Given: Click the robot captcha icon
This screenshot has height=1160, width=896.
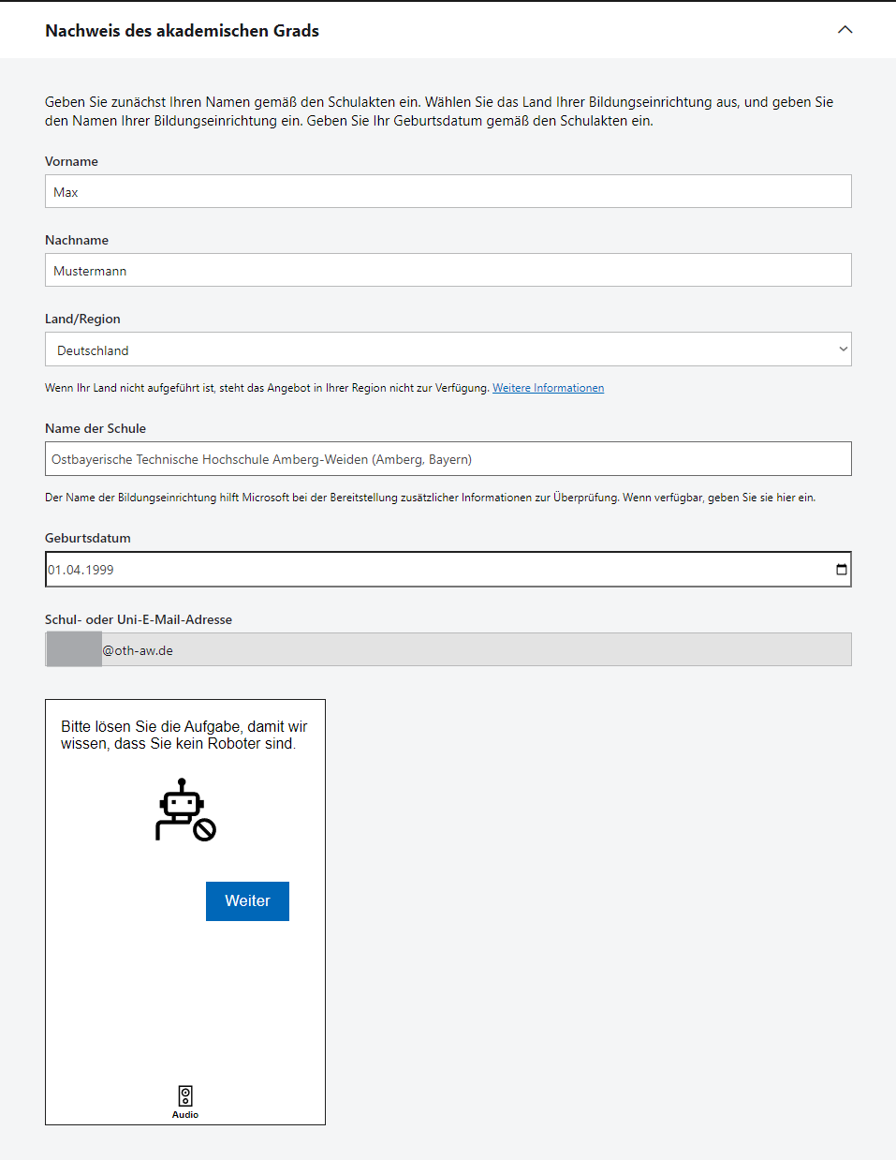Looking at the screenshot, I should (x=184, y=810).
